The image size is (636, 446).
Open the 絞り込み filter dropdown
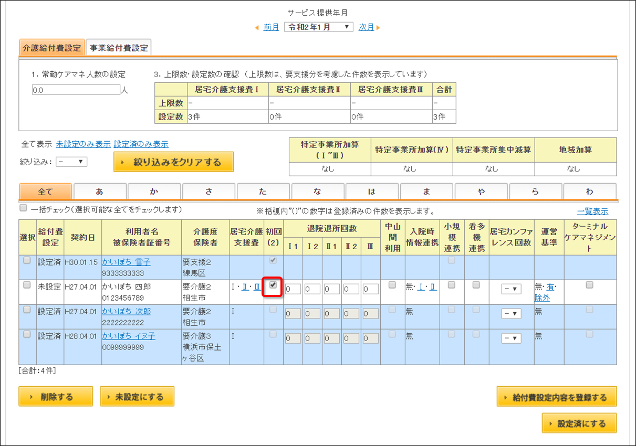pos(71,162)
